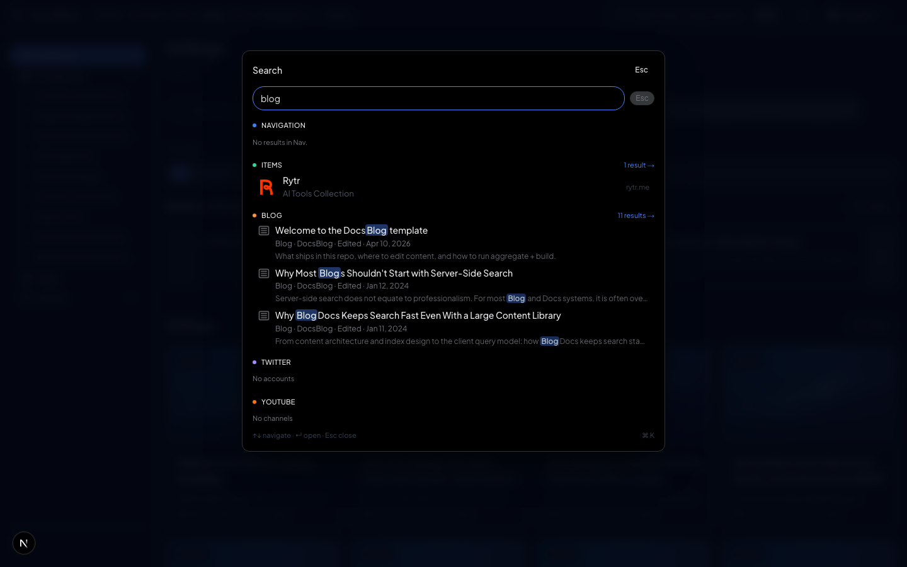The height and width of the screenshot is (567, 907).
Task: Click the rytr.me domain label
Action: click(x=637, y=187)
